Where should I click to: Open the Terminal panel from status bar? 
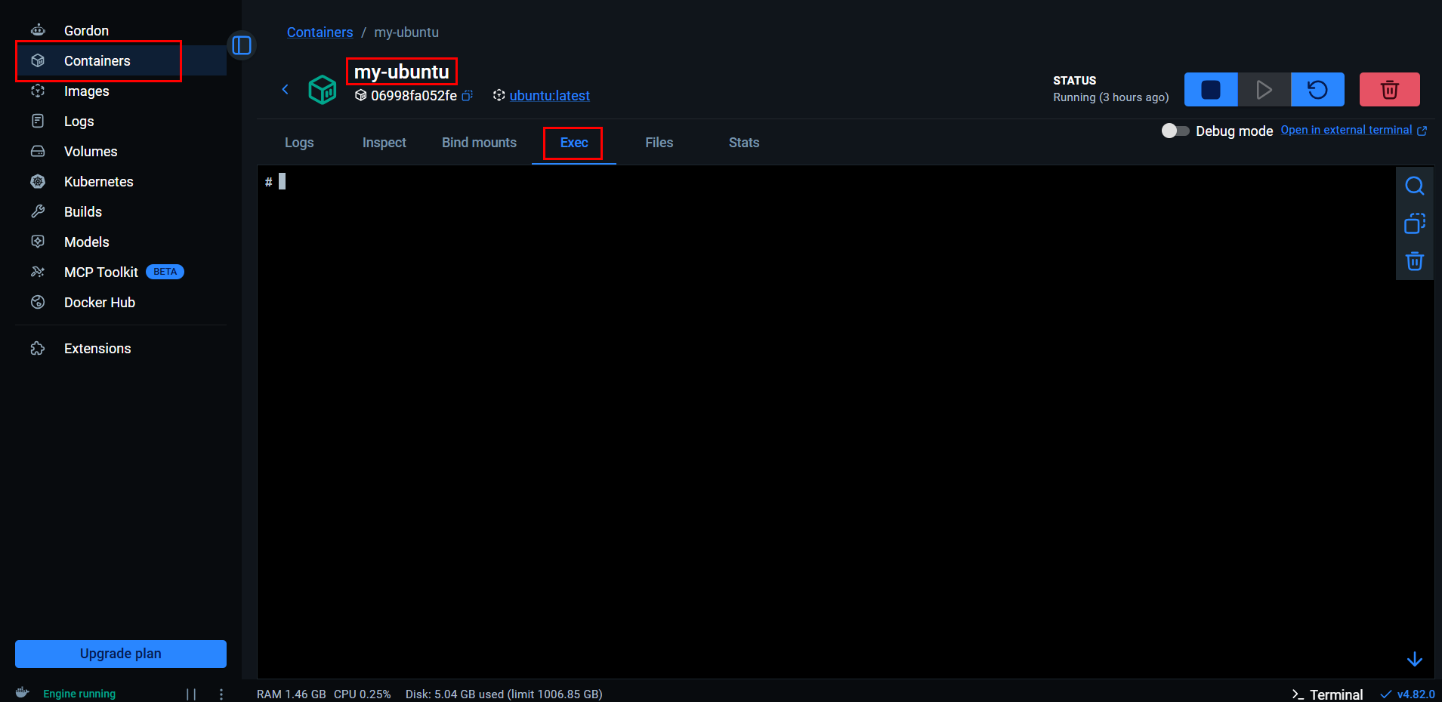1327,694
